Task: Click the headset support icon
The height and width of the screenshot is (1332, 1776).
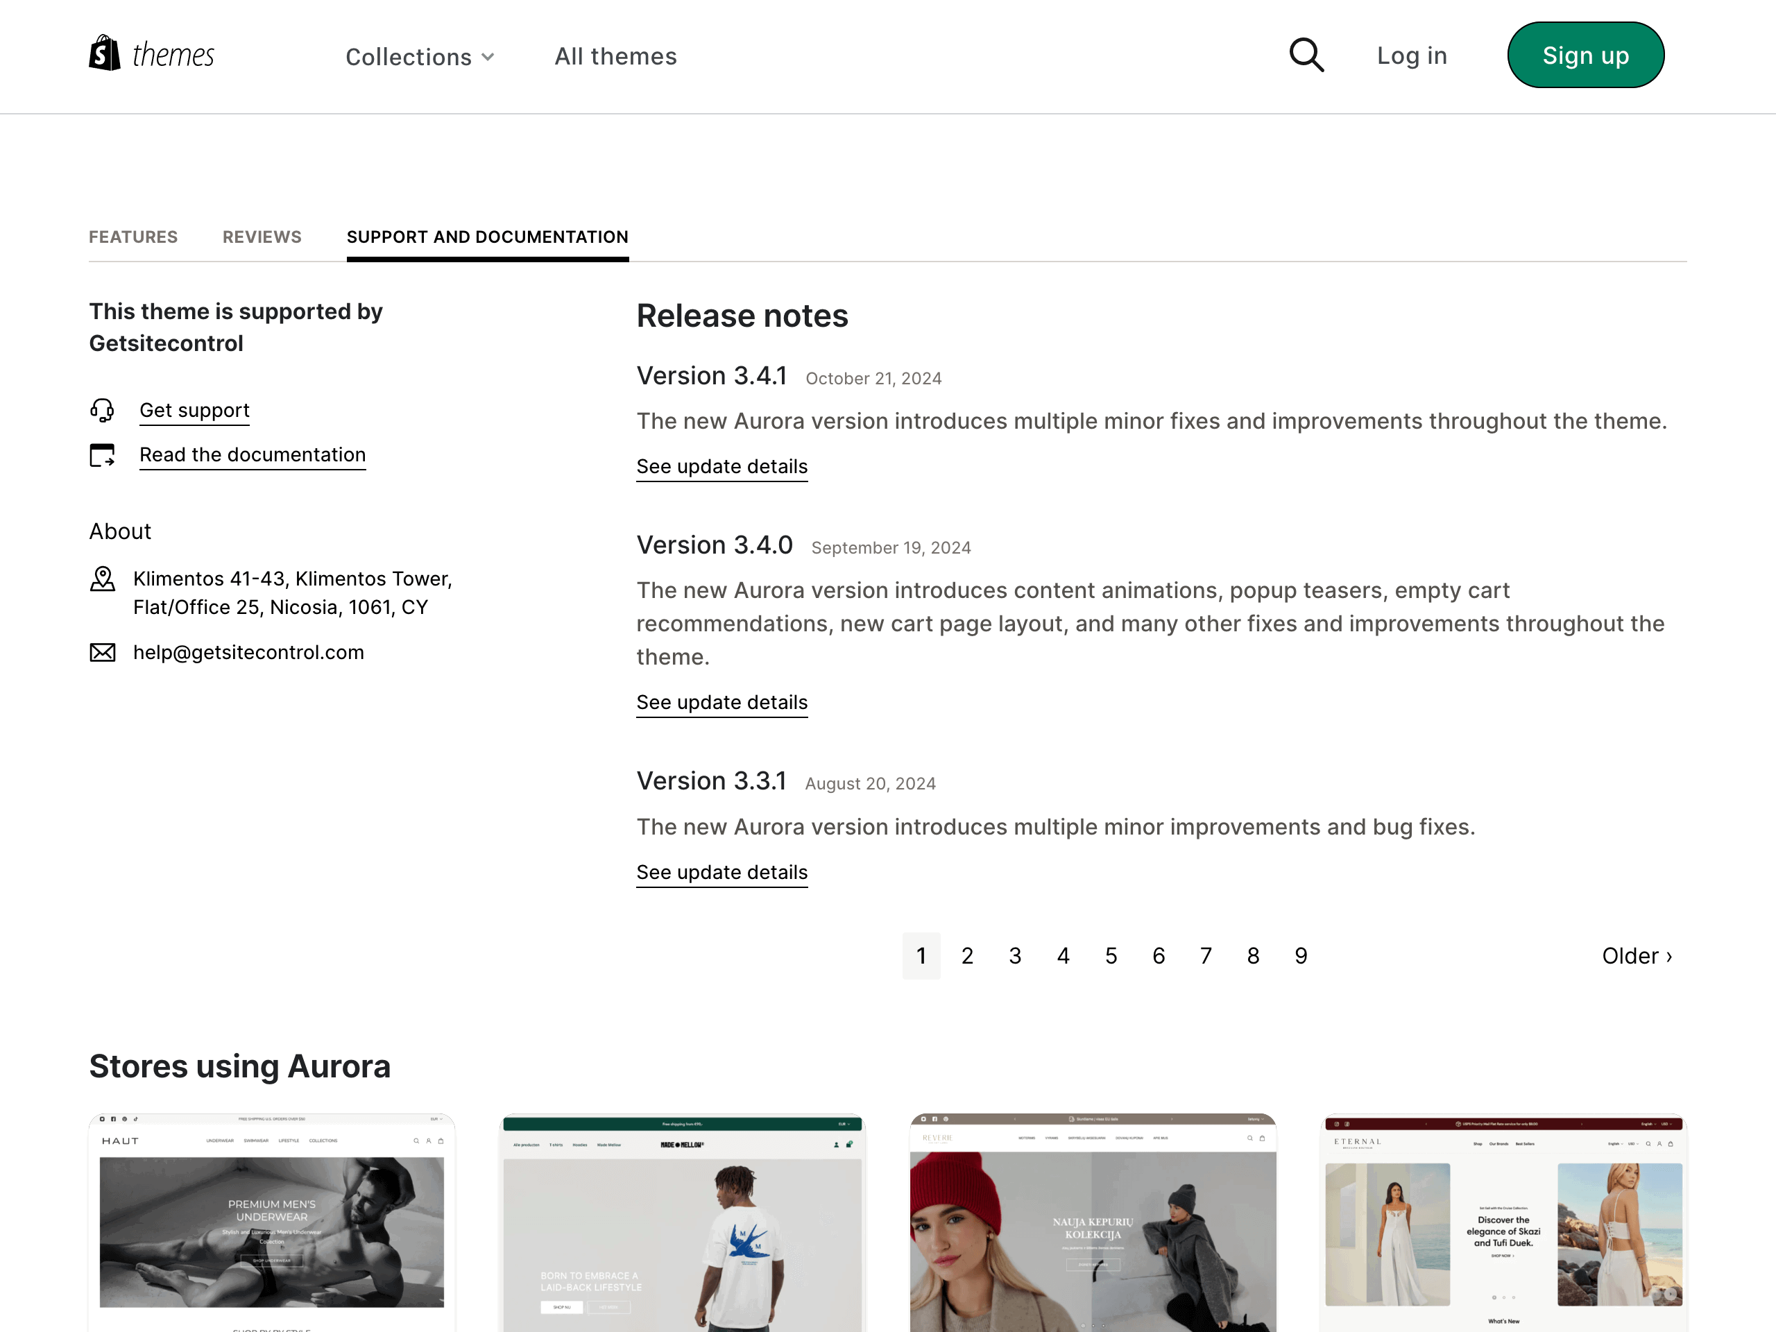Action: click(102, 410)
